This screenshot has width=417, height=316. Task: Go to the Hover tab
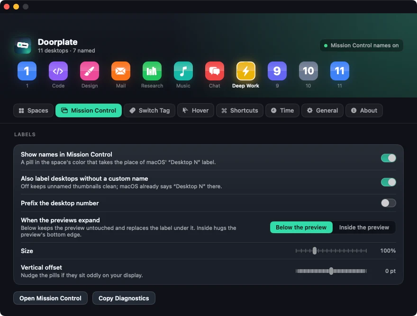[196, 111]
